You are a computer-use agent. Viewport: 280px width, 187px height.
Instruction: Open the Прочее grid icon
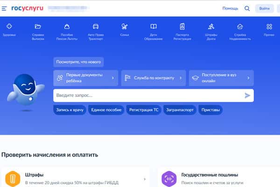point(269,27)
